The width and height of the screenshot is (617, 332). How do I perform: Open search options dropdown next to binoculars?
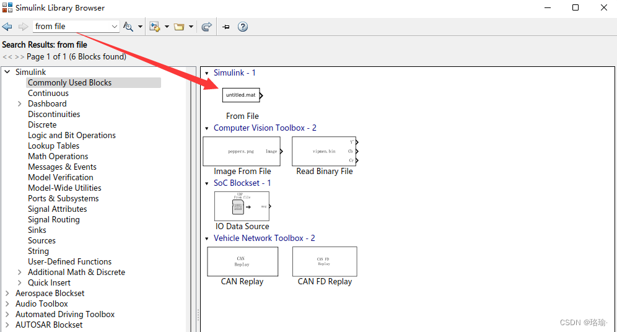[x=140, y=27]
